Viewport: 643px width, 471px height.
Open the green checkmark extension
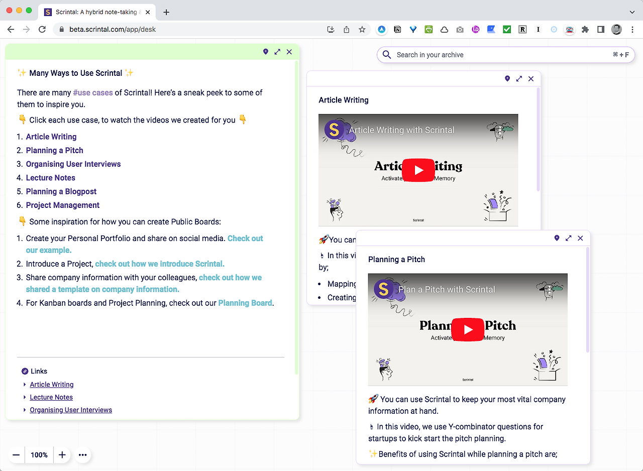(x=507, y=30)
